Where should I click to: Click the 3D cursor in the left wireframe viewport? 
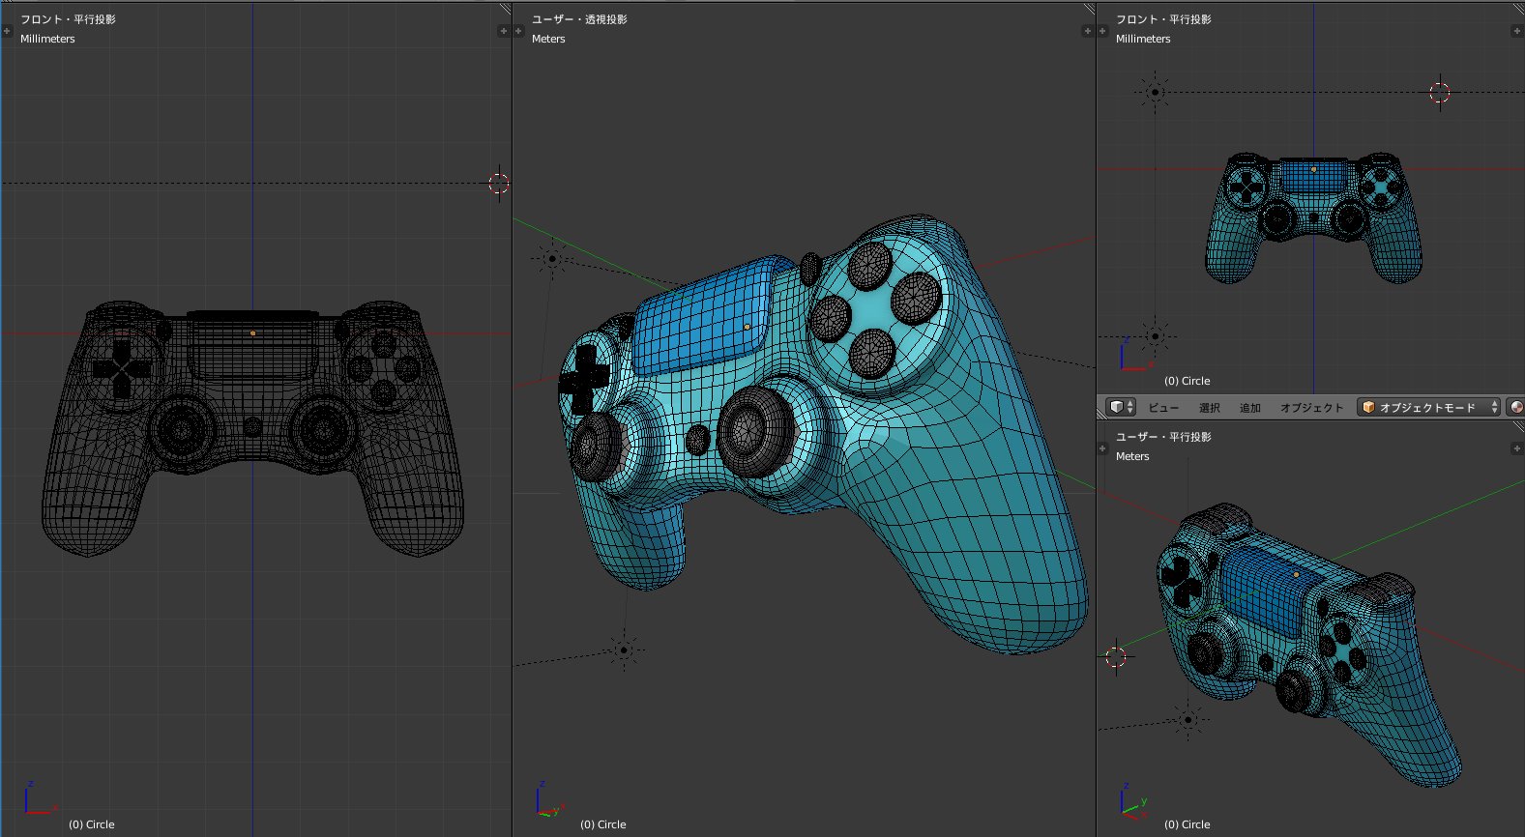(499, 183)
